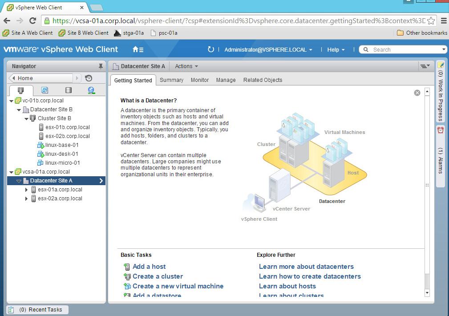Click the content scrollbar down arrow
This screenshot has height=316, width=449.
427,293
